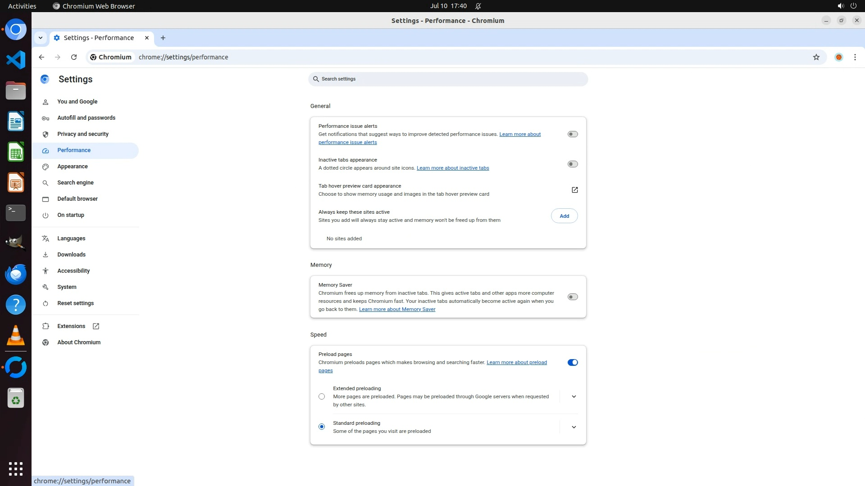Open VLC media player from dock
The width and height of the screenshot is (865, 486).
[x=16, y=335]
